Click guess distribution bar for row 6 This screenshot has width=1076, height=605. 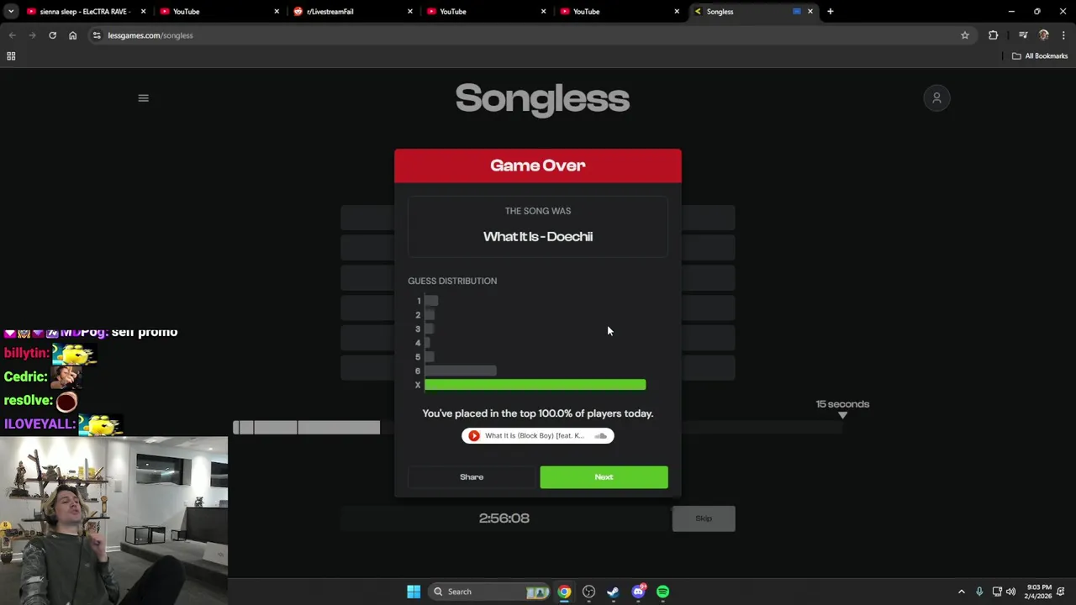tap(461, 371)
